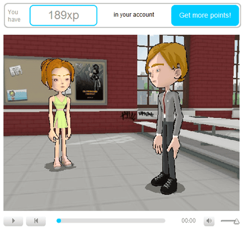Click the dark movie poster on bulletin board
This screenshot has height=229, width=243.
pyautogui.click(x=90, y=82)
